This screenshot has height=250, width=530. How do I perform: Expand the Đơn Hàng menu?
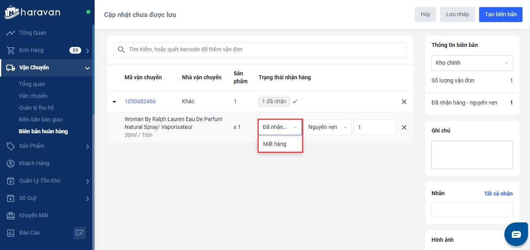coord(87,50)
